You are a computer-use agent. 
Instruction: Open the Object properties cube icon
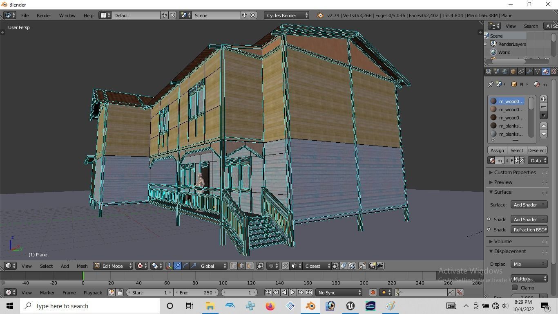click(x=513, y=72)
